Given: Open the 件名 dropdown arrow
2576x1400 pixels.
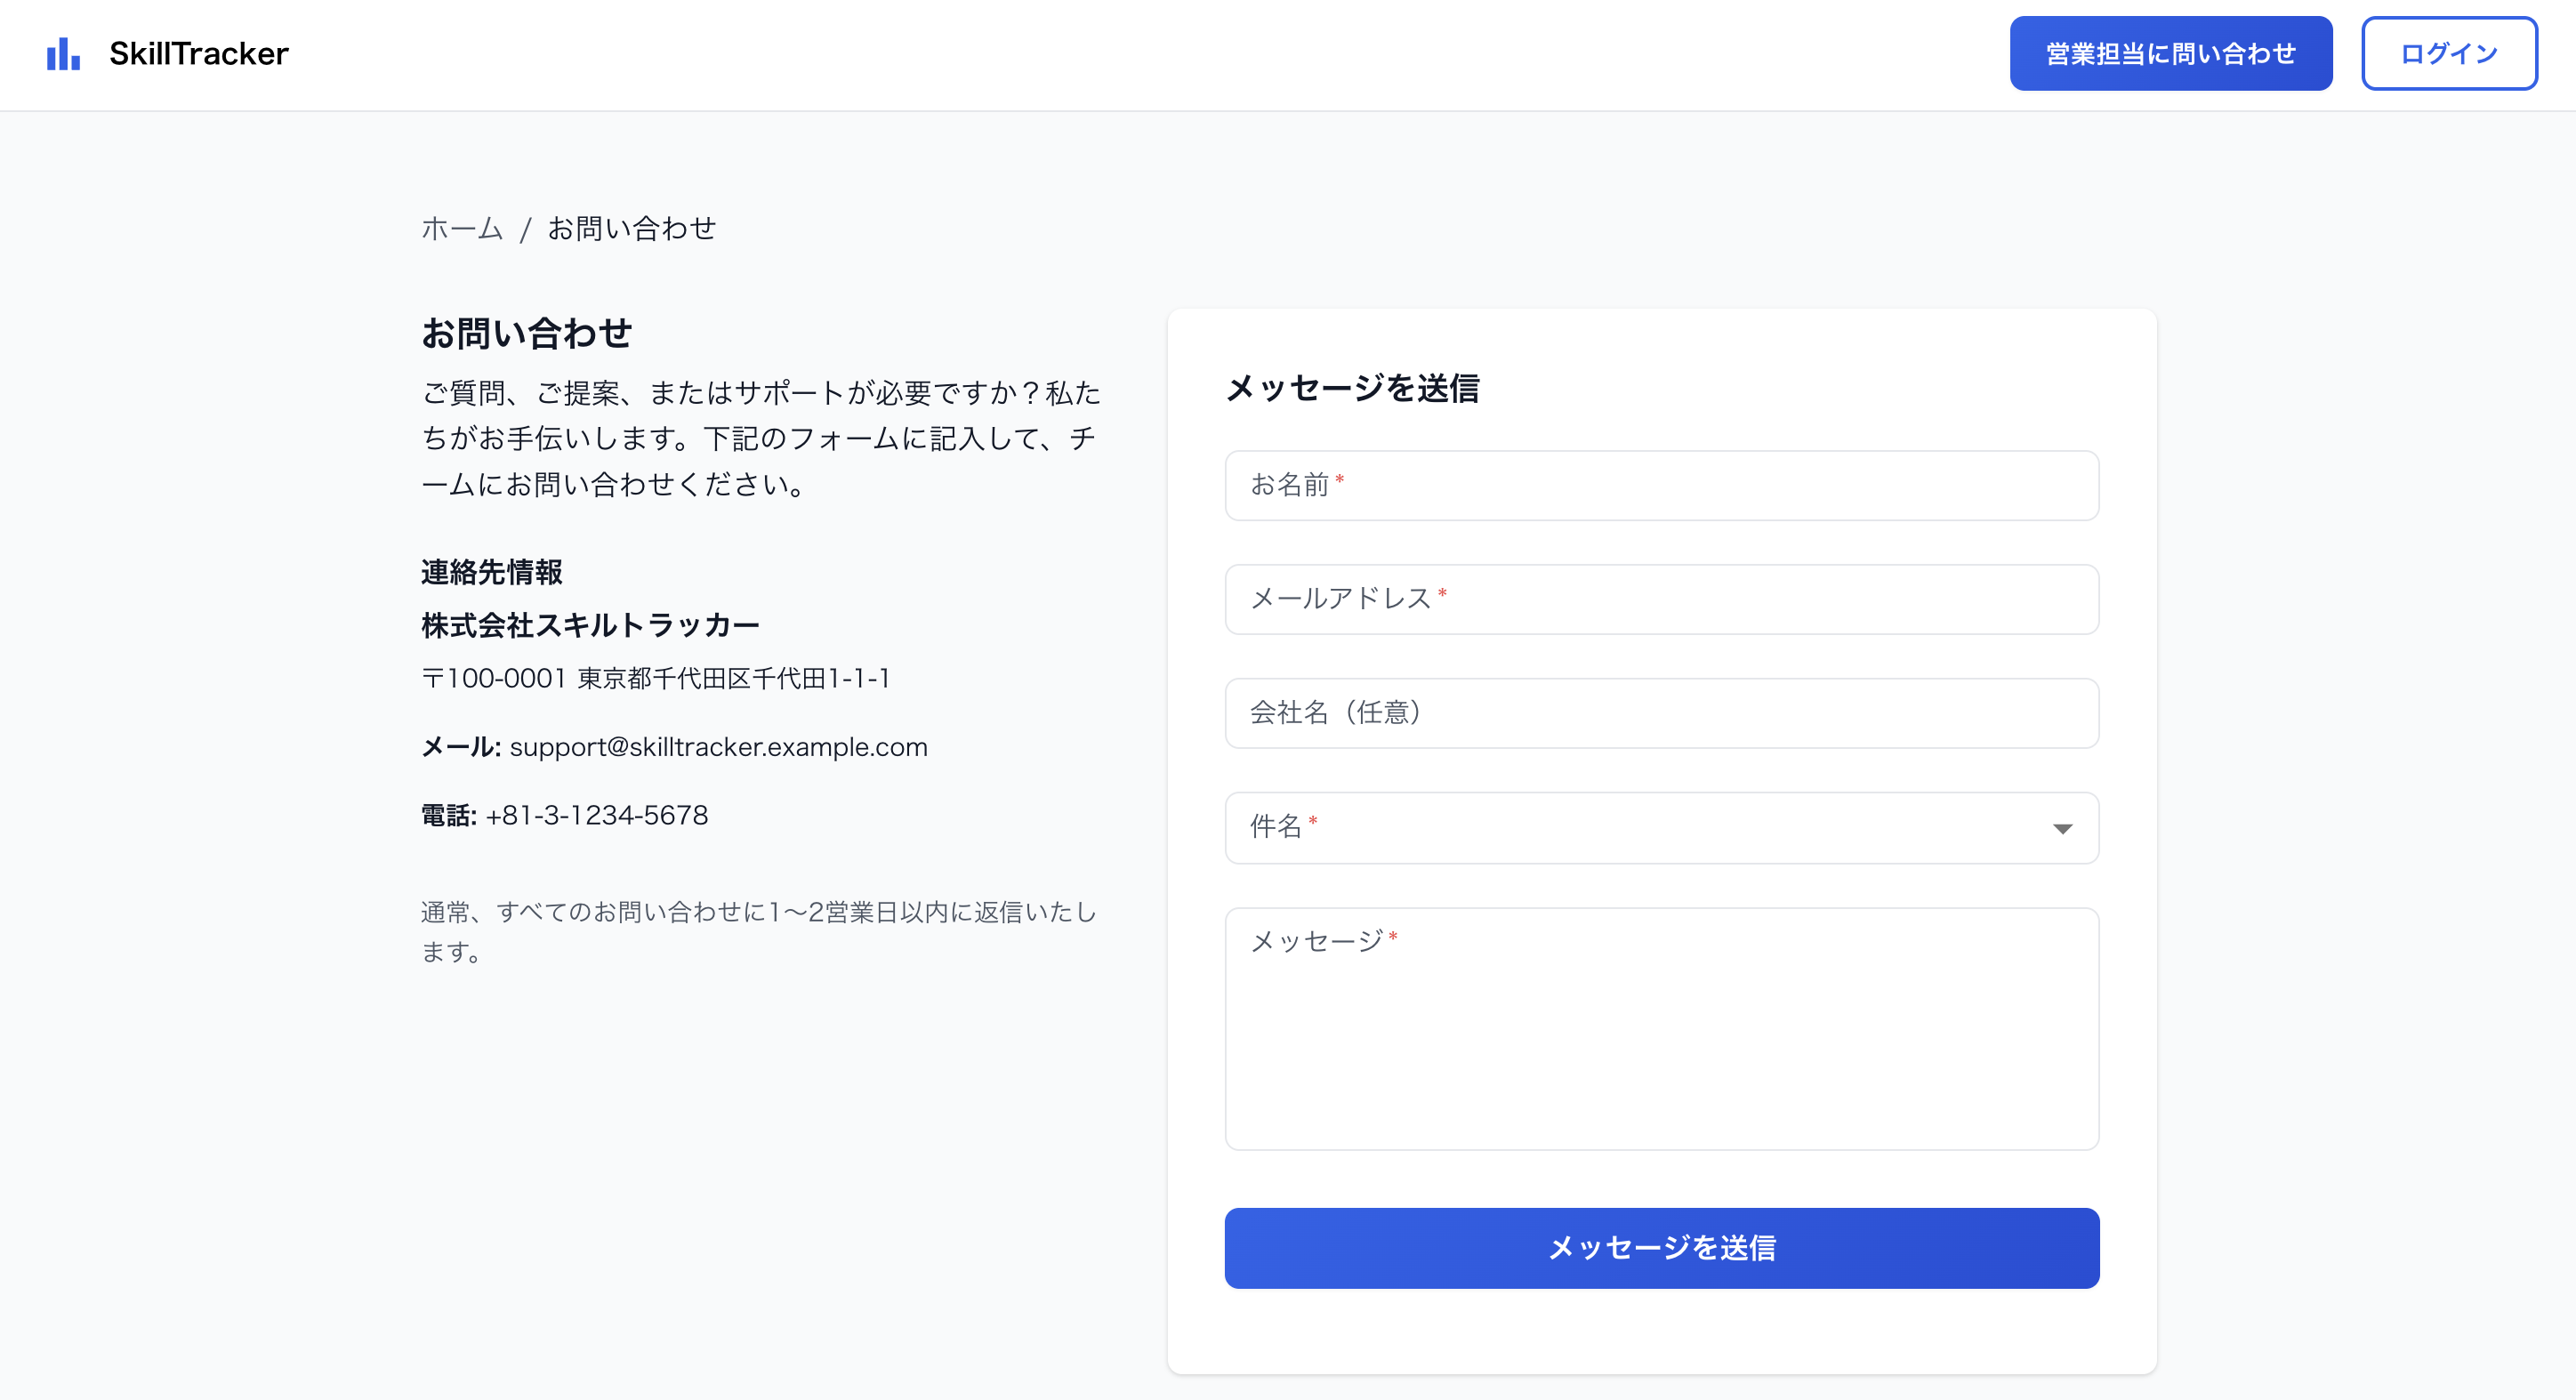Looking at the screenshot, I should click(x=2062, y=828).
